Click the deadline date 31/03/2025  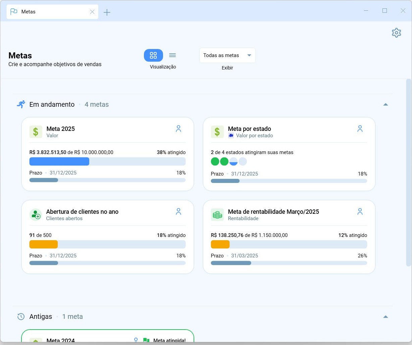pyautogui.click(x=245, y=256)
